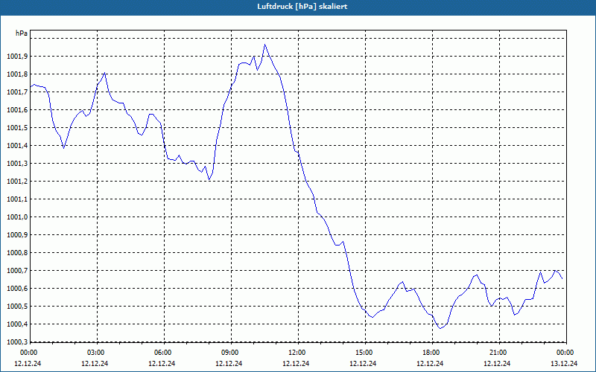Select the y-axis value 1000,7
596x372 pixels.
tap(17, 270)
